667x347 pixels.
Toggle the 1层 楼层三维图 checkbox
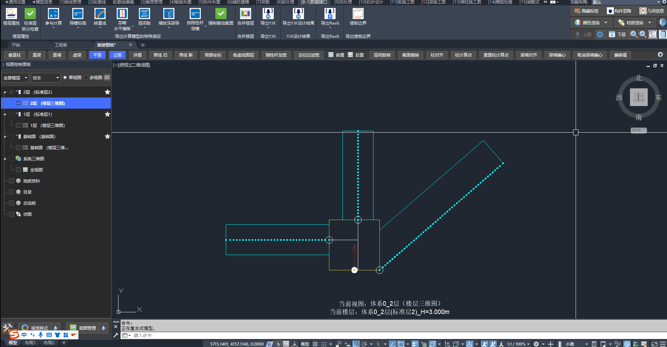point(18,125)
